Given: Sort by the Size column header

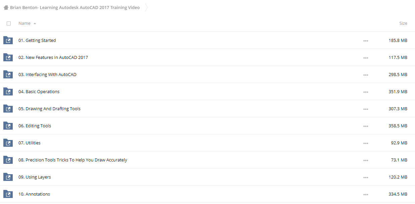Looking at the screenshot, I should click(403, 23).
